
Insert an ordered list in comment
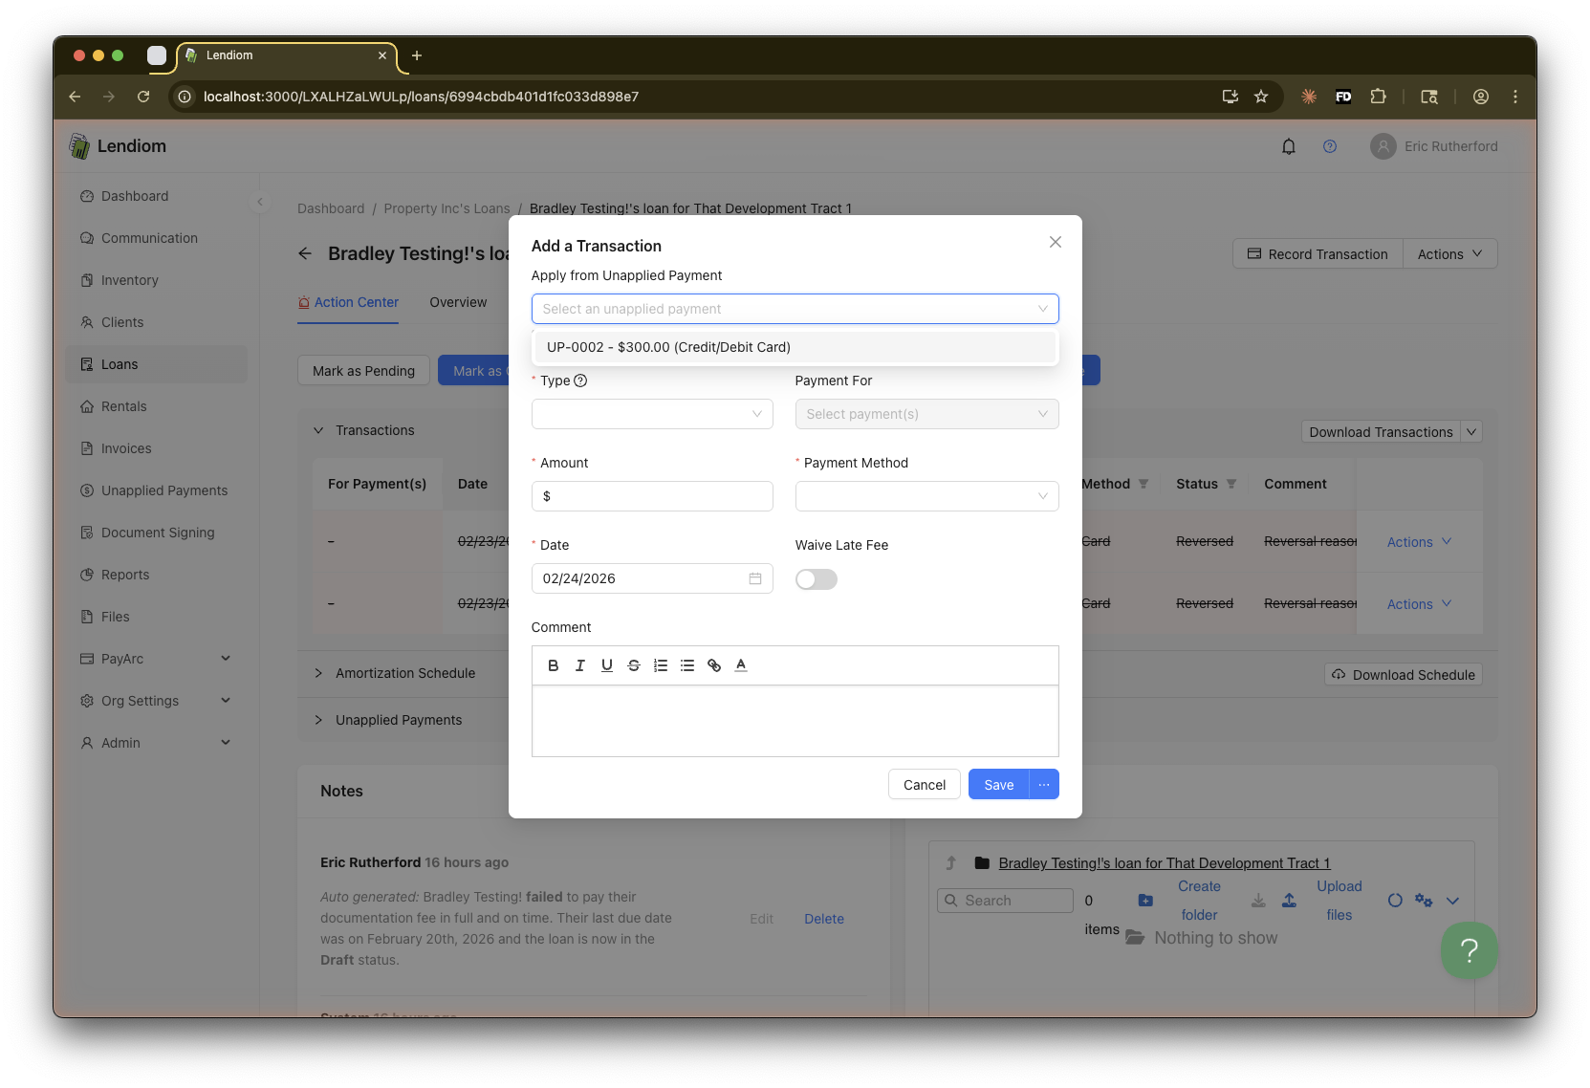pyautogui.click(x=660, y=665)
